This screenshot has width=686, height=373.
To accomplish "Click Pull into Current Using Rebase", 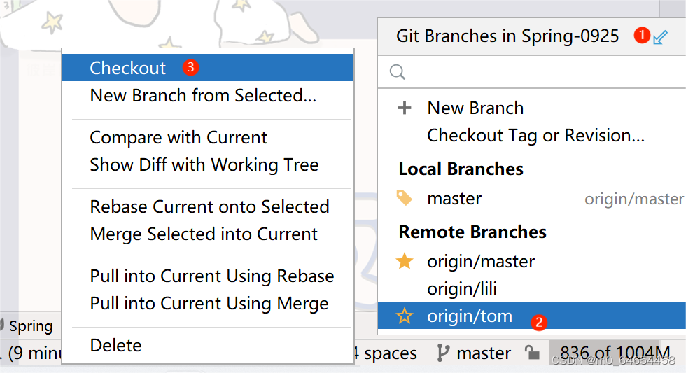I will click(211, 276).
